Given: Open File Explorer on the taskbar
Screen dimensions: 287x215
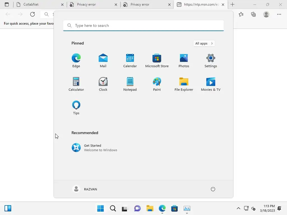Looking at the screenshot, I should (150, 208).
